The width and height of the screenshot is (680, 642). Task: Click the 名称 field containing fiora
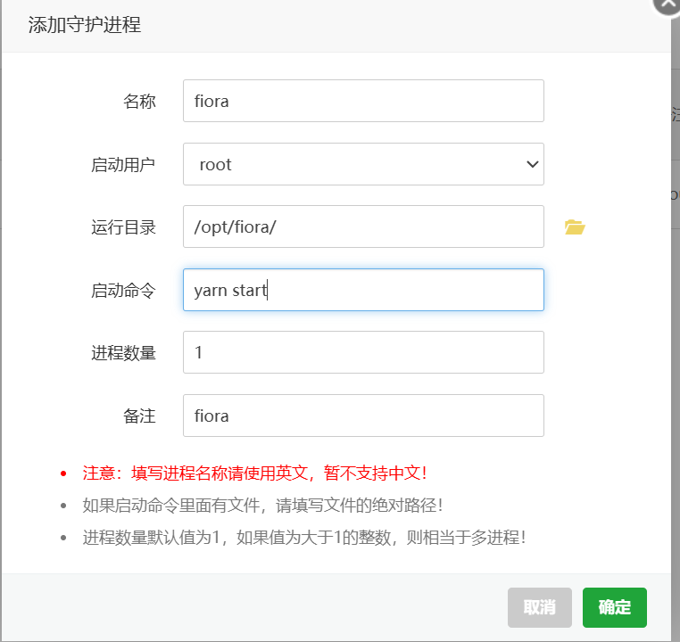click(x=363, y=101)
